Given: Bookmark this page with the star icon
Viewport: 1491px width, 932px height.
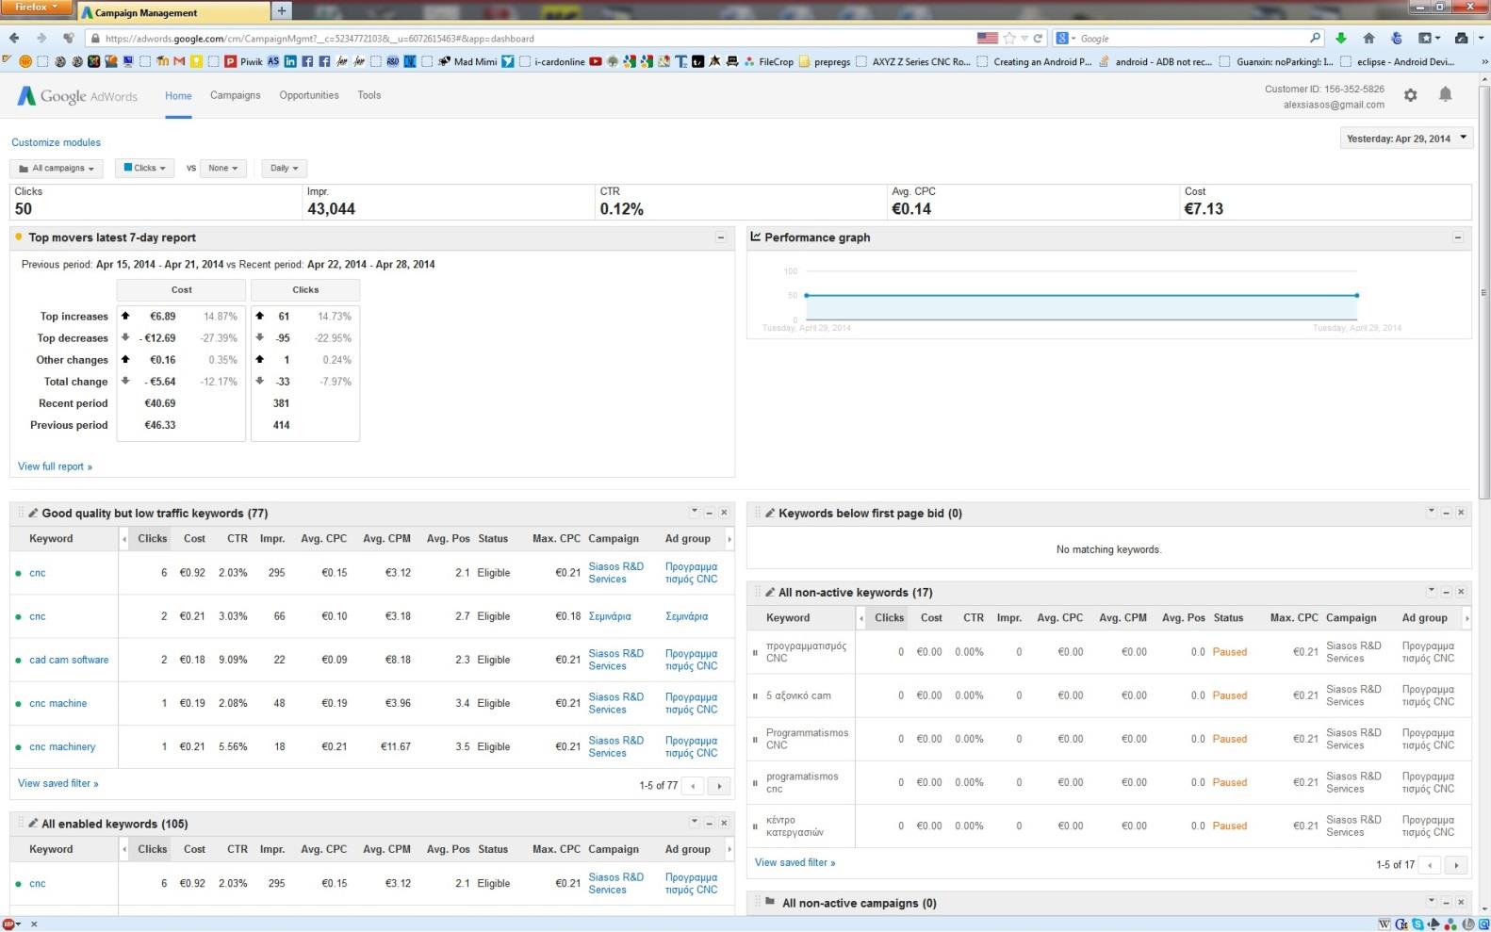Looking at the screenshot, I should (x=1009, y=39).
